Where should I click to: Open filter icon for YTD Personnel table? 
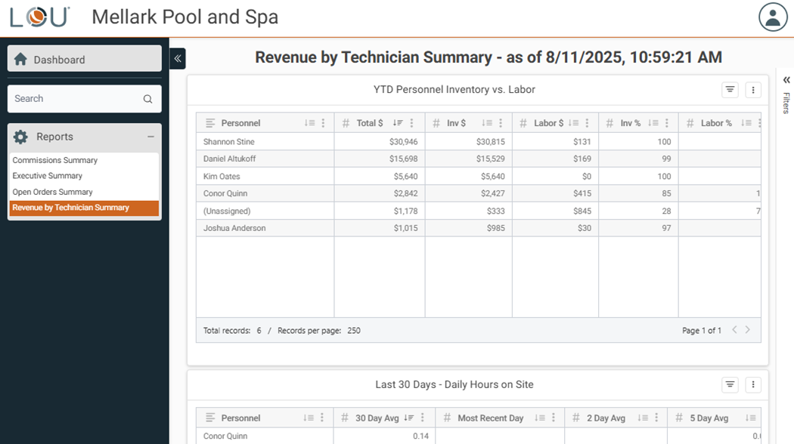coord(730,90)
